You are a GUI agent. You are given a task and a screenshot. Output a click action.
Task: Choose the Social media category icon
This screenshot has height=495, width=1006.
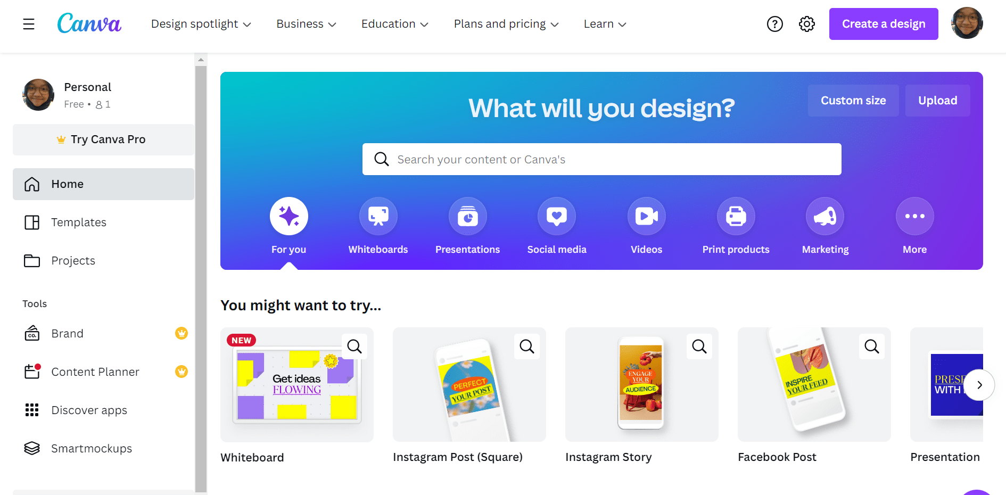coord(557,216)
